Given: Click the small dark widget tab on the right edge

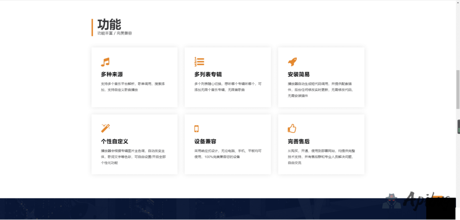Looking at the screenshot, I should coord(458,127).
